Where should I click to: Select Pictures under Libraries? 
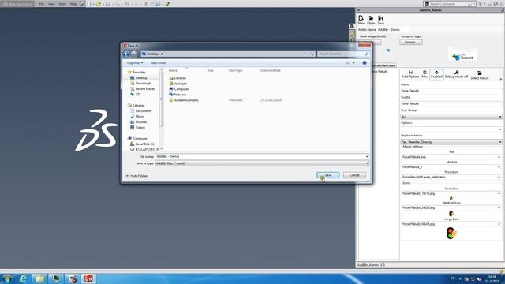tap(141, 121)
